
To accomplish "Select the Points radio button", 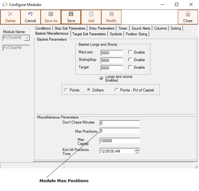I will click(x=66, y=90).
